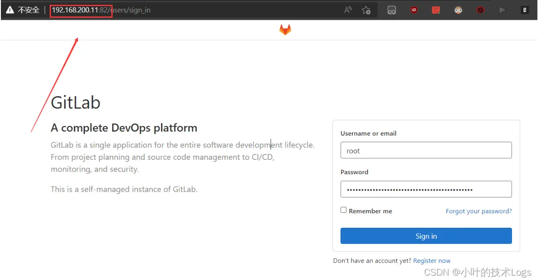This screenshot has height=280, width=544.
Task: Click the Read aloud icon in address bar
Action: (x=348, y=10)
